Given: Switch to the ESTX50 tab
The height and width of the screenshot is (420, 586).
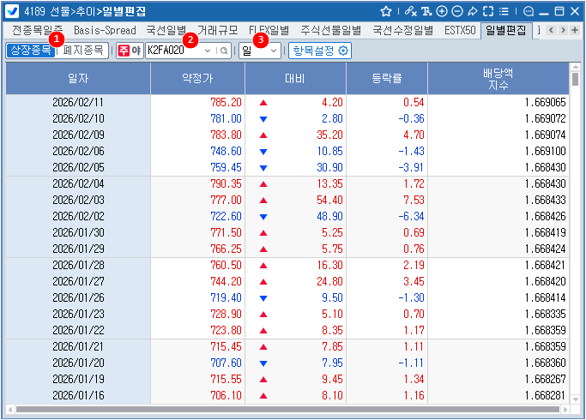Looking at the screenshot, I should point(460,30).
